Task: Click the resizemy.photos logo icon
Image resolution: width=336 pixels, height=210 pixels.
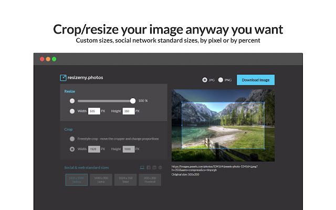Action: [63, 78]
